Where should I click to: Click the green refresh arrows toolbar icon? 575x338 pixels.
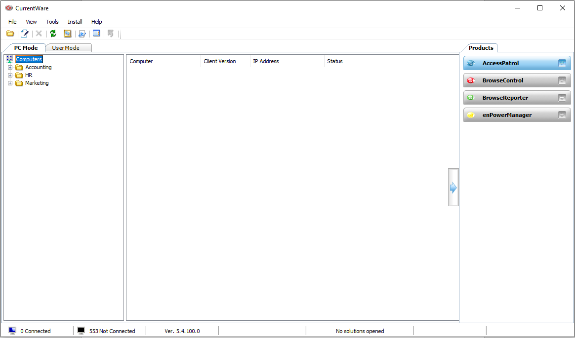point(53,34)
